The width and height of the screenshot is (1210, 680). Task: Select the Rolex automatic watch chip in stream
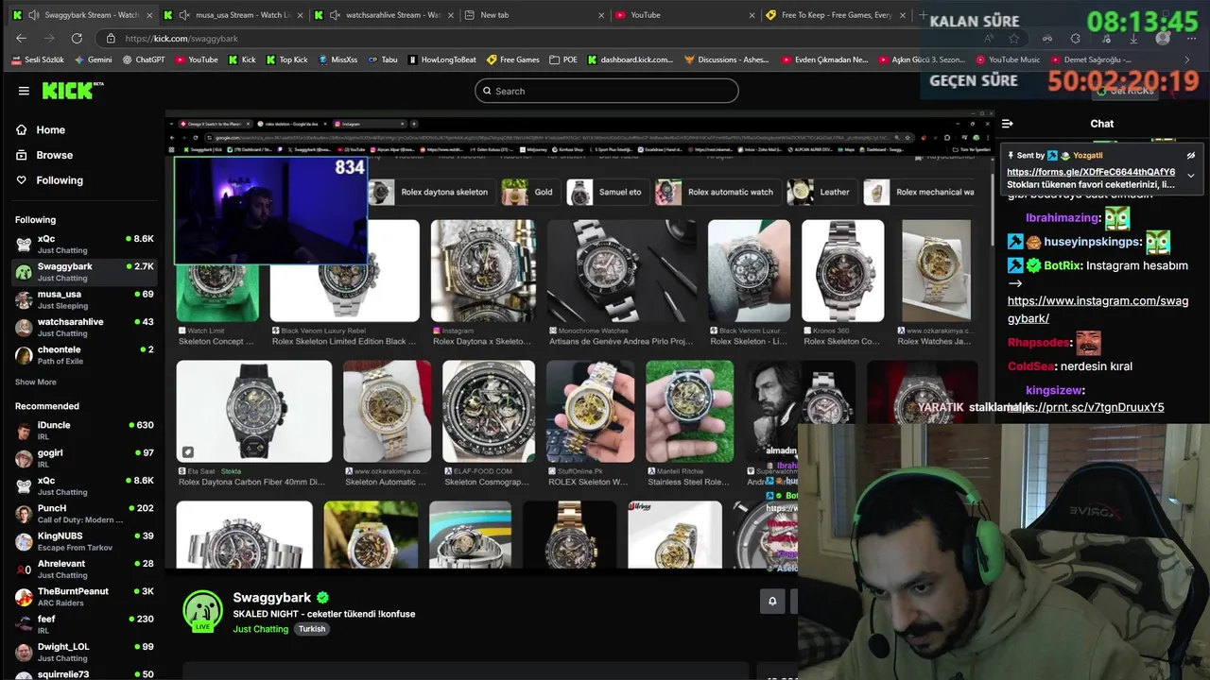(717, 192)
